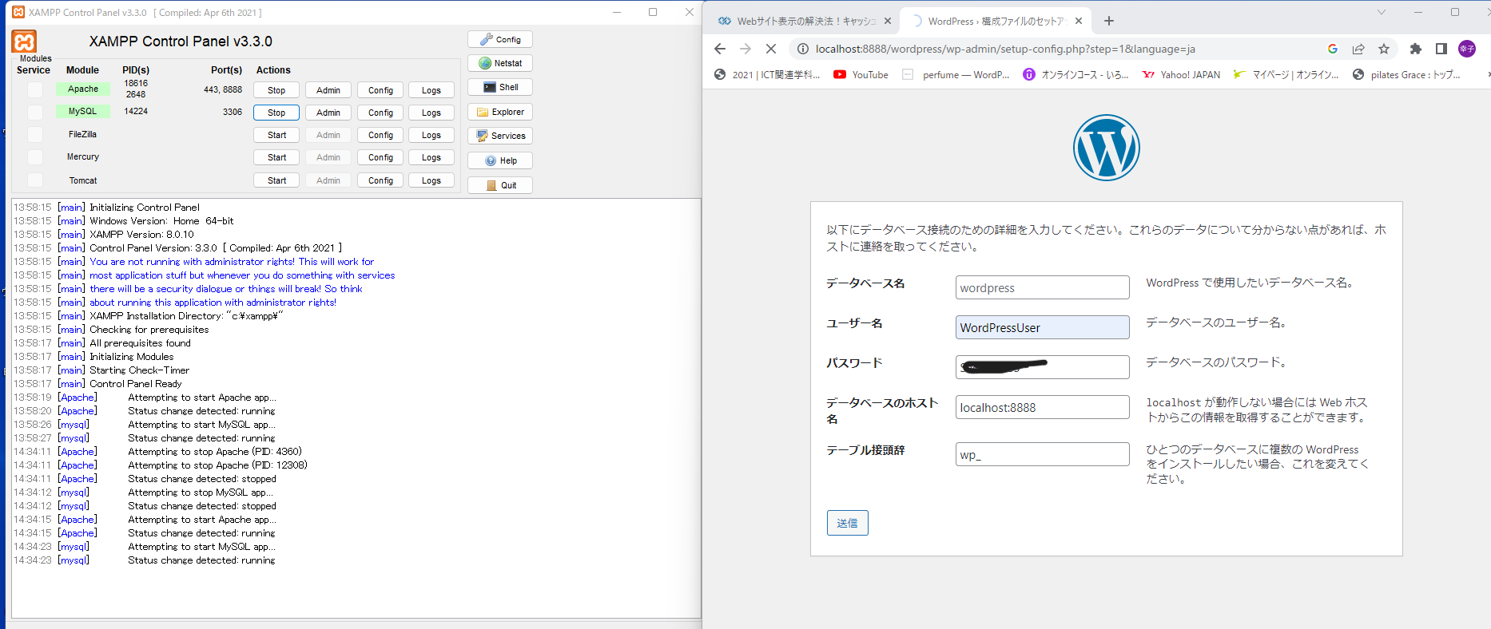
Task: View FileZilla Logs
Action: 431,135
